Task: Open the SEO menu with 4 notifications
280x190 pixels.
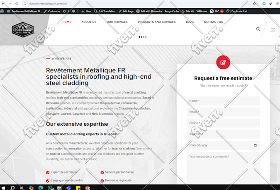Action: [x=217, y=11]
